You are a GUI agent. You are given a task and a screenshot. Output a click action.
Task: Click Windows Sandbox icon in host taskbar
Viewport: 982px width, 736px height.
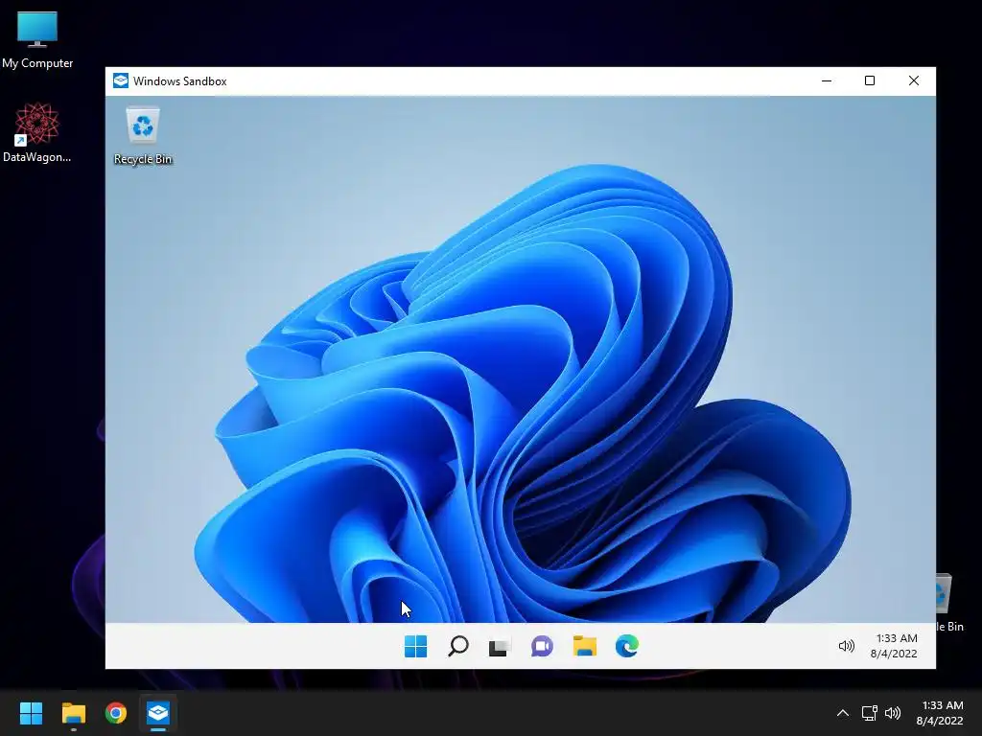tap(158, 713)
